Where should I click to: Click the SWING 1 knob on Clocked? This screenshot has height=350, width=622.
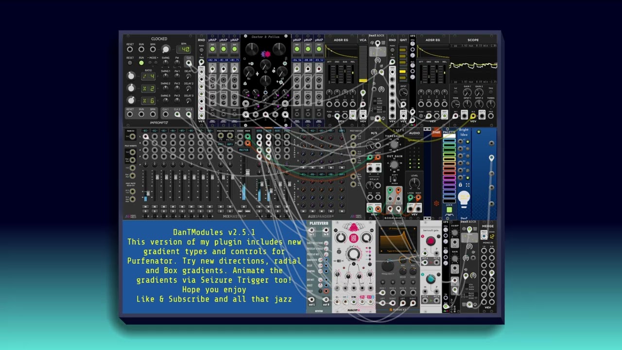[x=166, y=76]
